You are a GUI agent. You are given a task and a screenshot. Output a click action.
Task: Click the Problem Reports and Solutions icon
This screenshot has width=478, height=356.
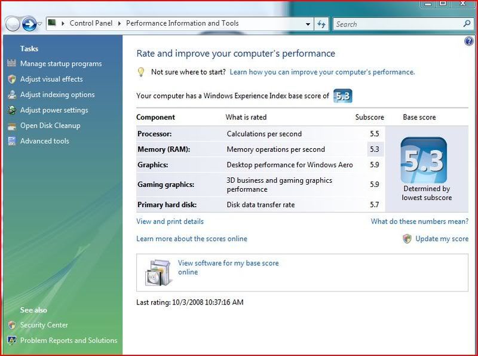click(x=11, y=340)
